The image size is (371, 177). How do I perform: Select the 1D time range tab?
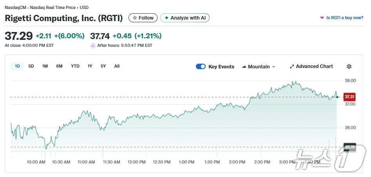point(17,66)
